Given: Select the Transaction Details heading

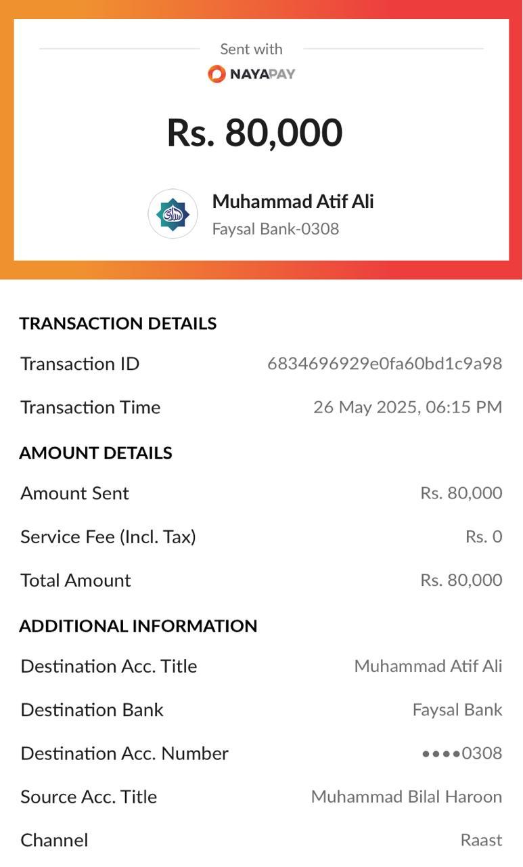Looking at the screenshot, I should pos(118,324).
